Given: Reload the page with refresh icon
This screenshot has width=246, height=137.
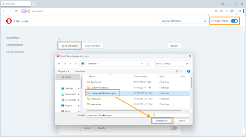Looking at the screenshot, I should [x=16, y=11].
